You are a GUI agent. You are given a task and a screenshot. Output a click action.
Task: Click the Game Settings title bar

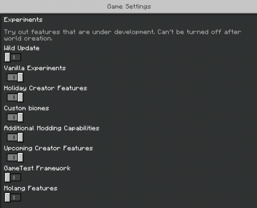tap(128, 7)
